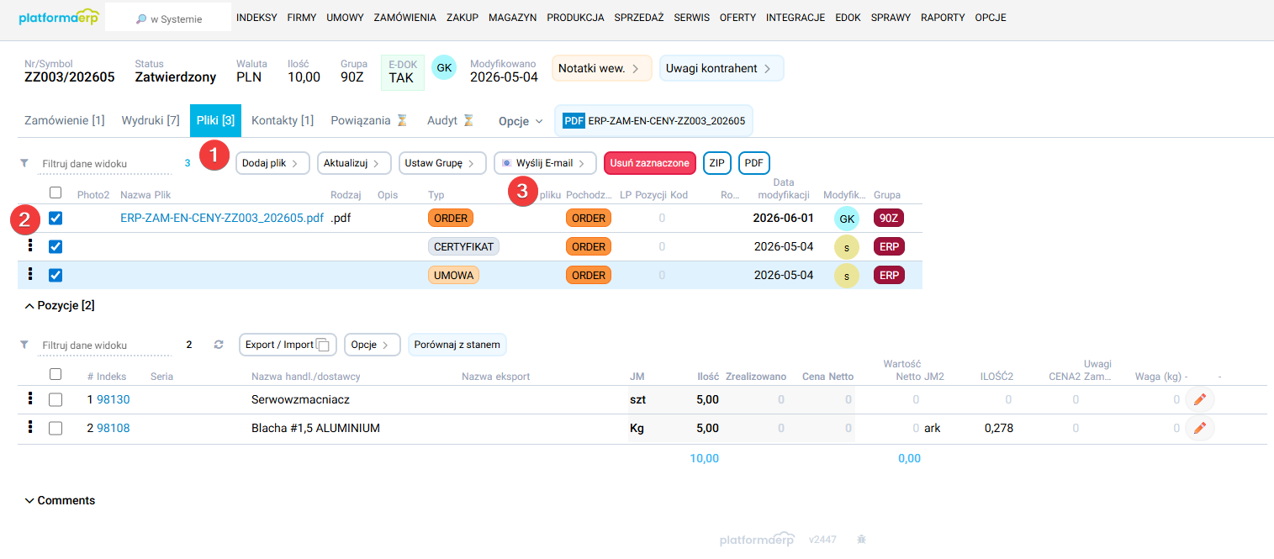Image resolution: width=1274 pixels, height=559 pixels.
Task: Open file link ERP-ZAM-EN-CENY-ZZ003_202605.pdf
Action: click(222, 218)
